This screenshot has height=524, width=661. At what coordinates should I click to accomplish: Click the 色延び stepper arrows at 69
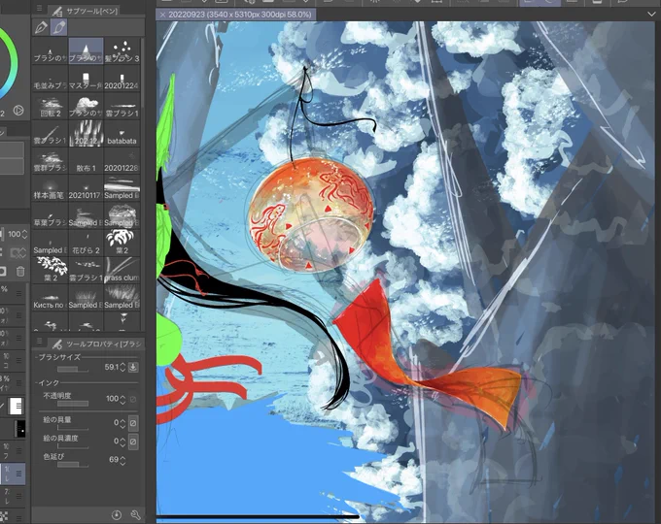(x=122, y=460)
